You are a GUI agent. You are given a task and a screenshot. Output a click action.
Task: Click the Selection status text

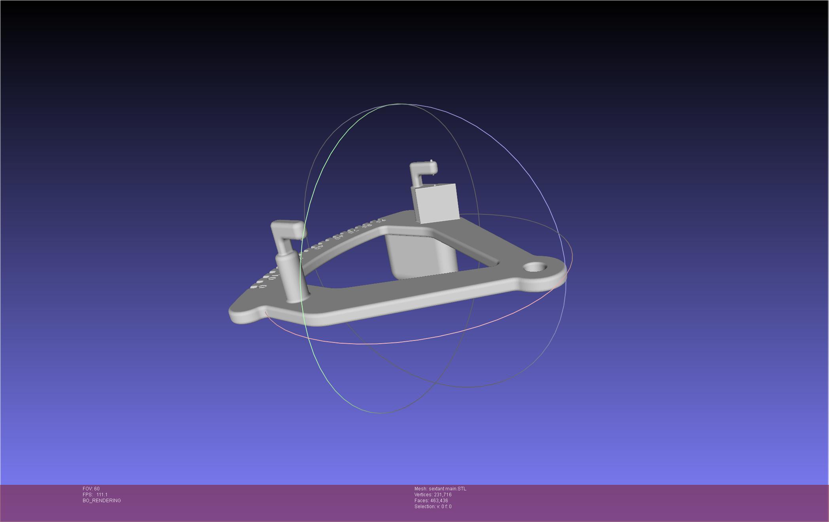pyautogui.click(x=433, y=507)
